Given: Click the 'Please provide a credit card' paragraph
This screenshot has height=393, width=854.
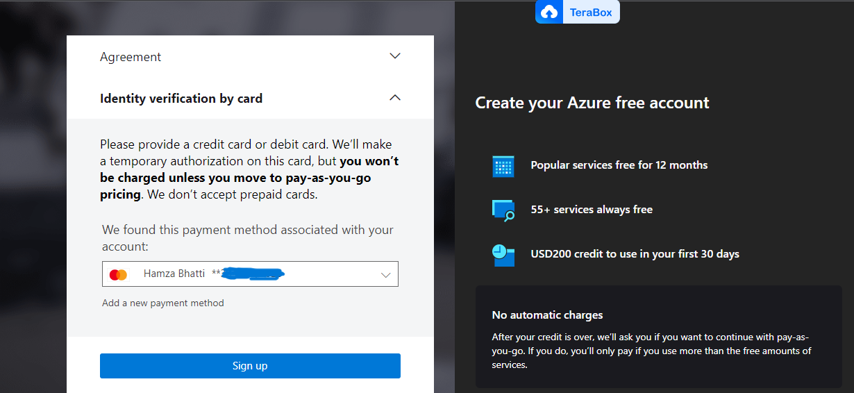Looking at the screenshot, I should (250, 169).
